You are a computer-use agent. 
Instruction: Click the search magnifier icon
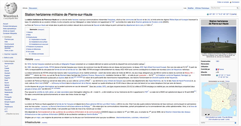pos(238,8)
